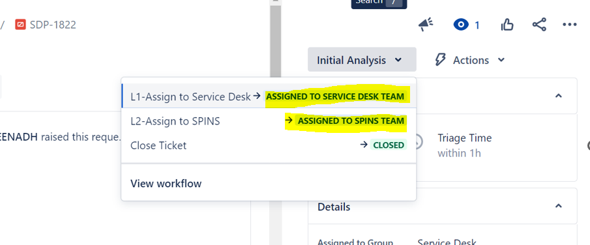Collapse the Details section chevron
590x245 pixels.
pyautogui.click(x=559, y=206)
